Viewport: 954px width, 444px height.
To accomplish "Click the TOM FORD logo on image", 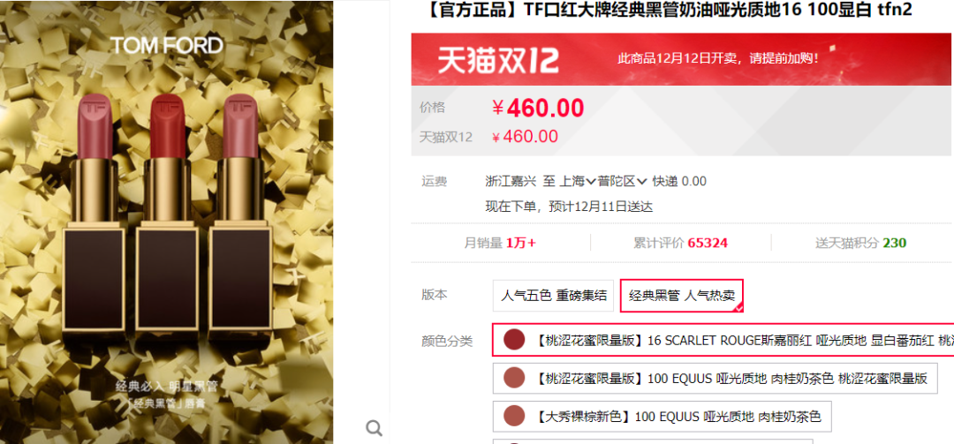I will [x=167, y=46].
